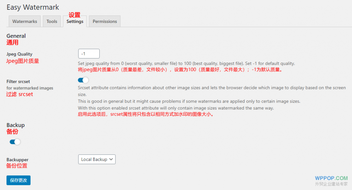Go to the Permissions tab
The image size is (352, 190).
[105, 21]
